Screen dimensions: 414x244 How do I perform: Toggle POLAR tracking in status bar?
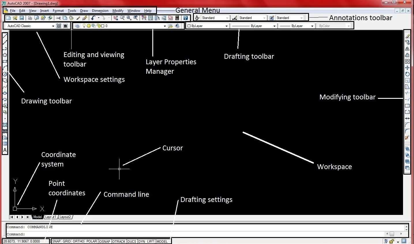click(x=92, y=241)
